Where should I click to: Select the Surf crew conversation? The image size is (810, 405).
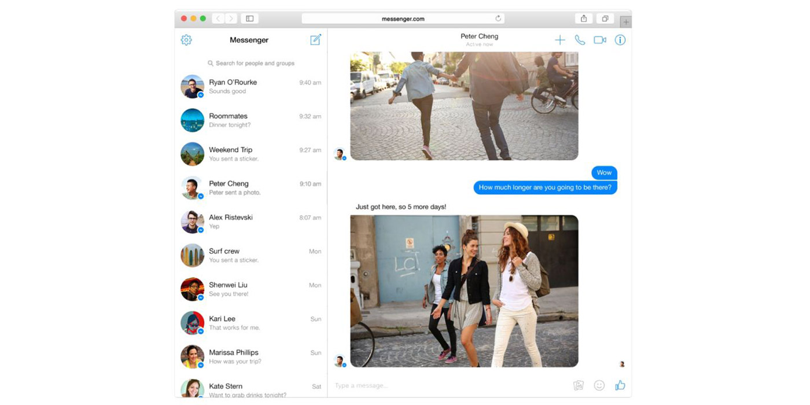[251, 255]
